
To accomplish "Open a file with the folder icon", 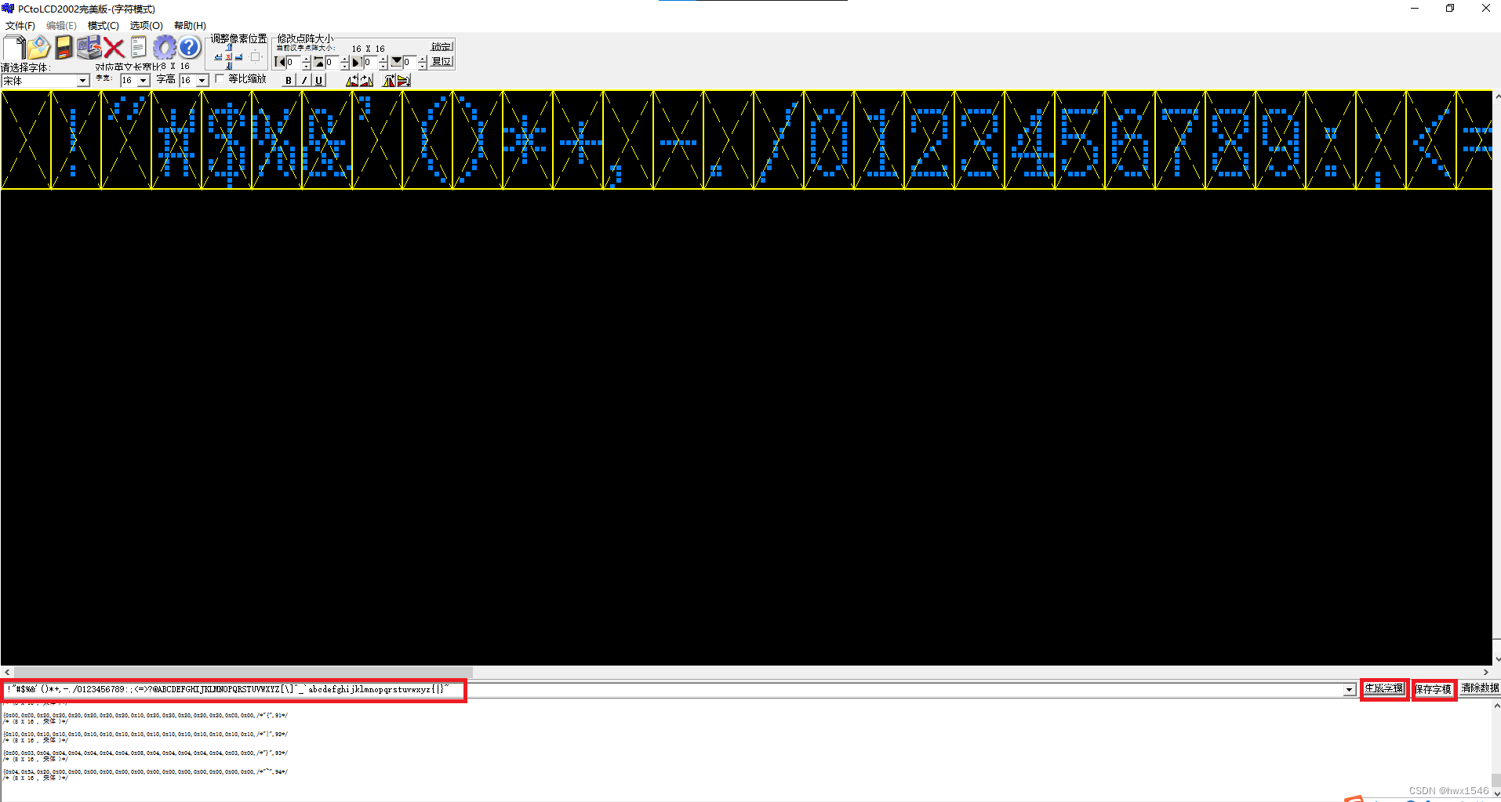I will tap(38, 48).
